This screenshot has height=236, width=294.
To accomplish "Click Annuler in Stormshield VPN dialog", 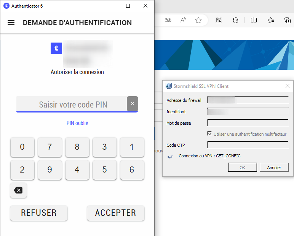I will [274, 167].
